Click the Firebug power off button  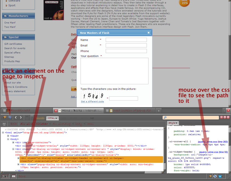pos(228,117)
